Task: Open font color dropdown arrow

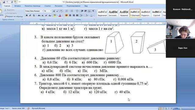Action: pyautogui.click(x=62, y=16)
